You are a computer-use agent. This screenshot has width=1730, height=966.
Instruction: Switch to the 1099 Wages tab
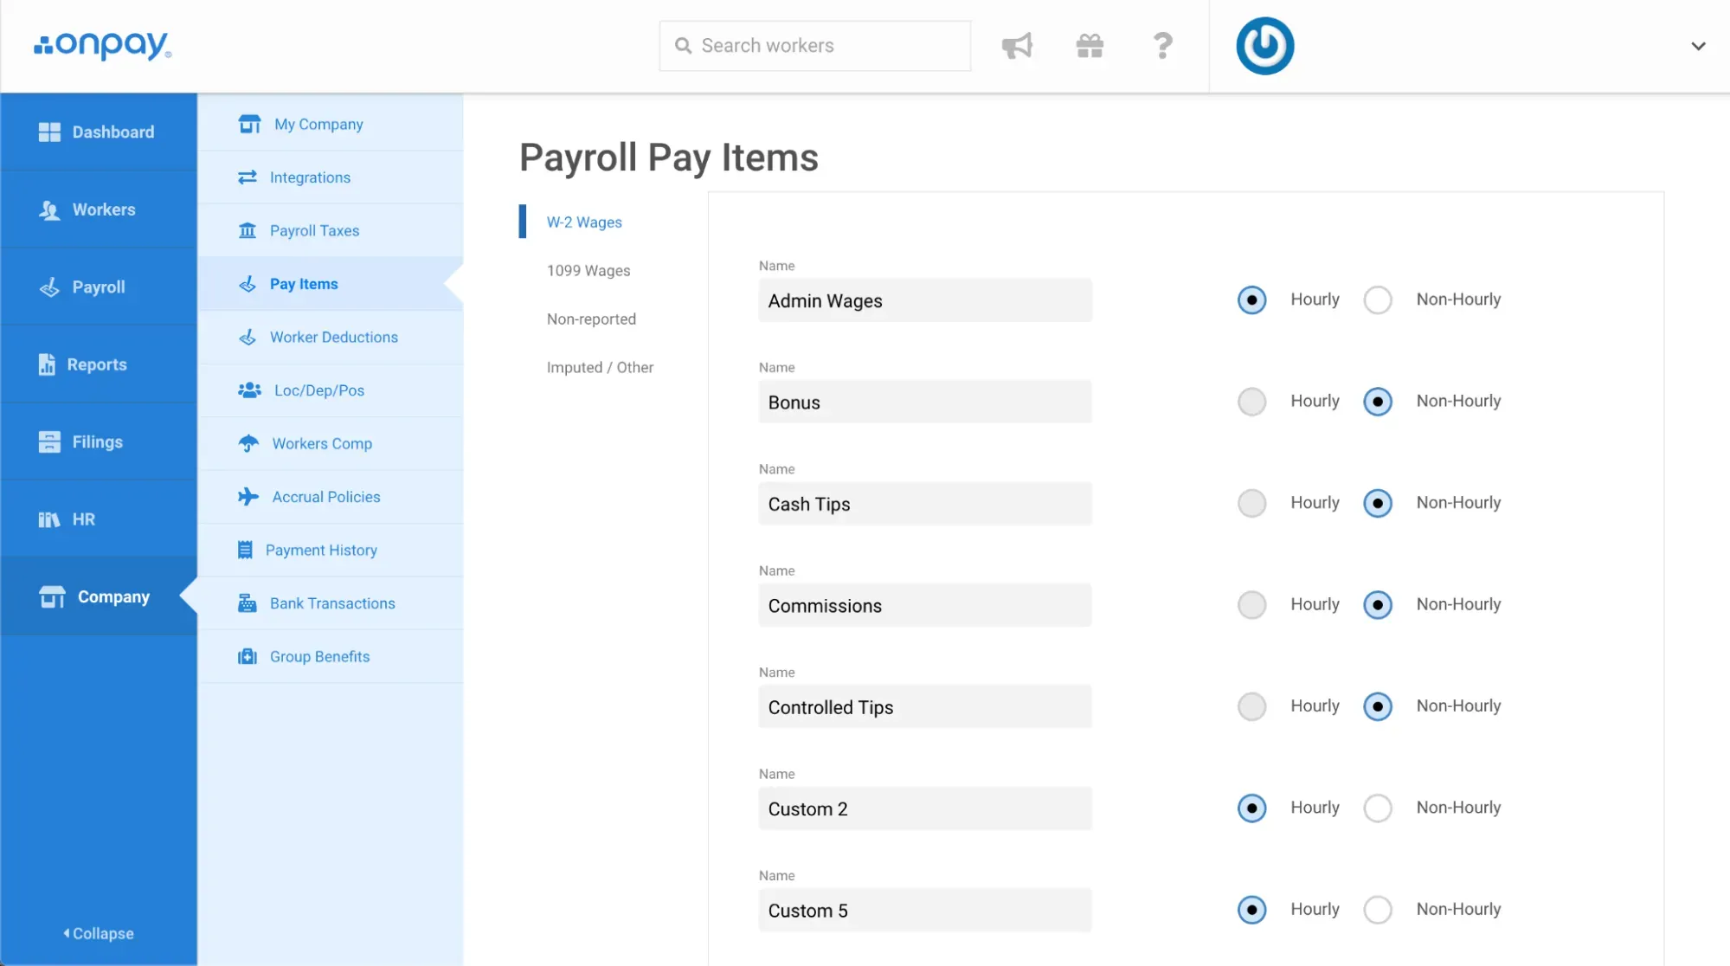coord(588,271)
